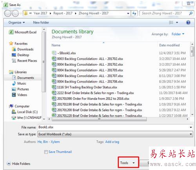The height and width of the screenshot is (170, 196).
Task: Click the navigation pane scroll-down arrow
Action: click(x=44, y=119)
